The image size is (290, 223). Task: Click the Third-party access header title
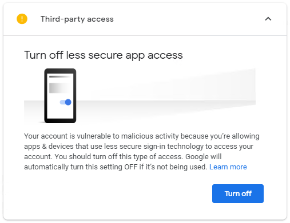click(x=77, y=19)
